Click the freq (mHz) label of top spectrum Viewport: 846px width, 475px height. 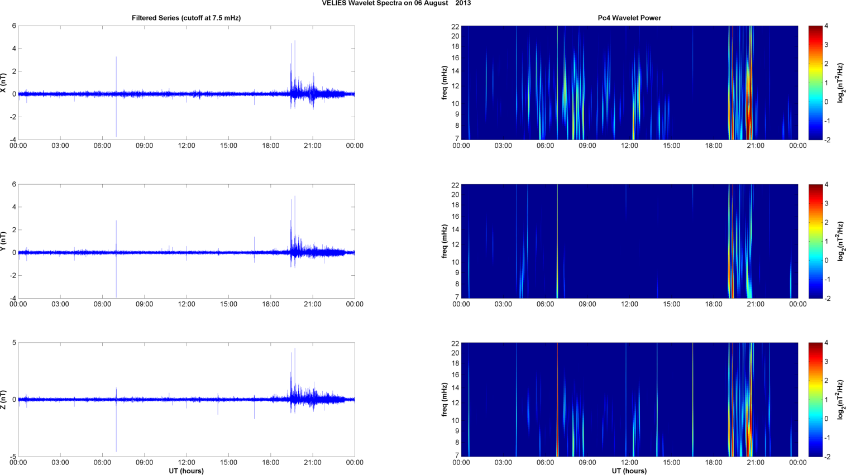(444, 83)
